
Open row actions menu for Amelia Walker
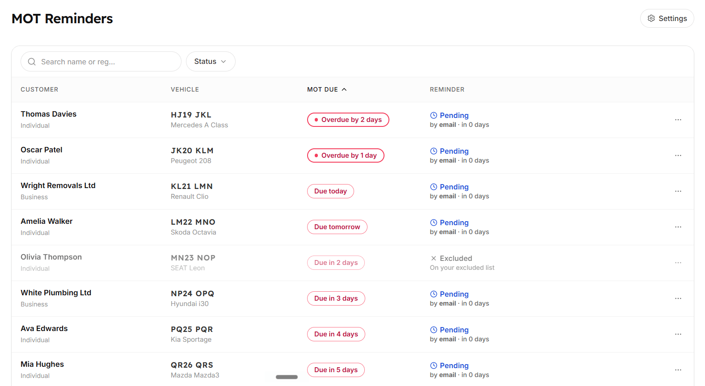click(678, 227)
